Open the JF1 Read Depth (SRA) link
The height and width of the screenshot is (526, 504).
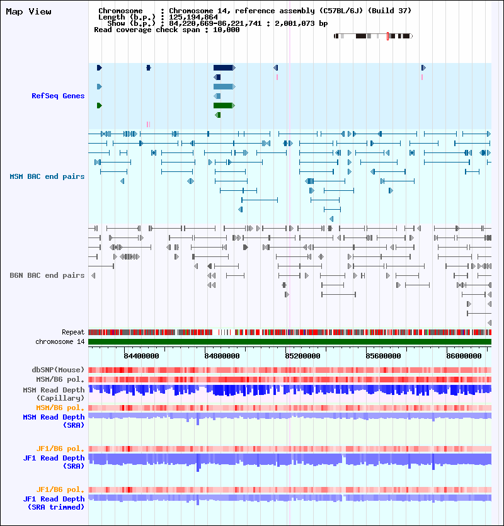point(54,462)
